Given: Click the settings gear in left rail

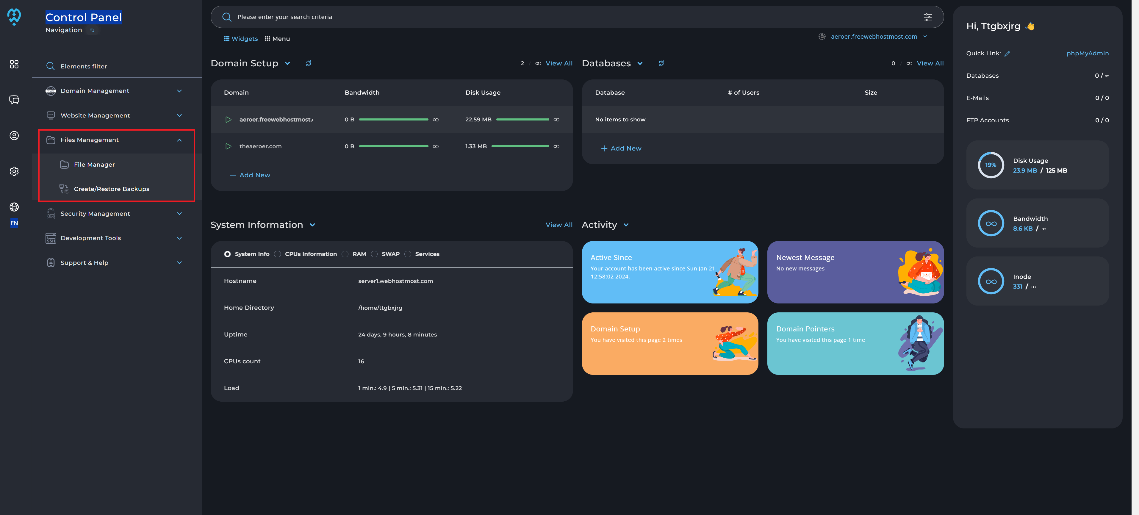Looking at the screenshot, I should (x=14, y=171).
